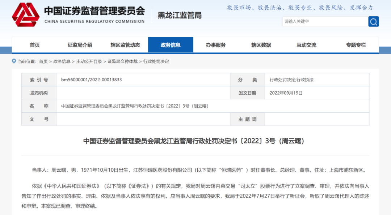
Task: Switch to 互动交流 tab
Action: [x=306, y=45]
